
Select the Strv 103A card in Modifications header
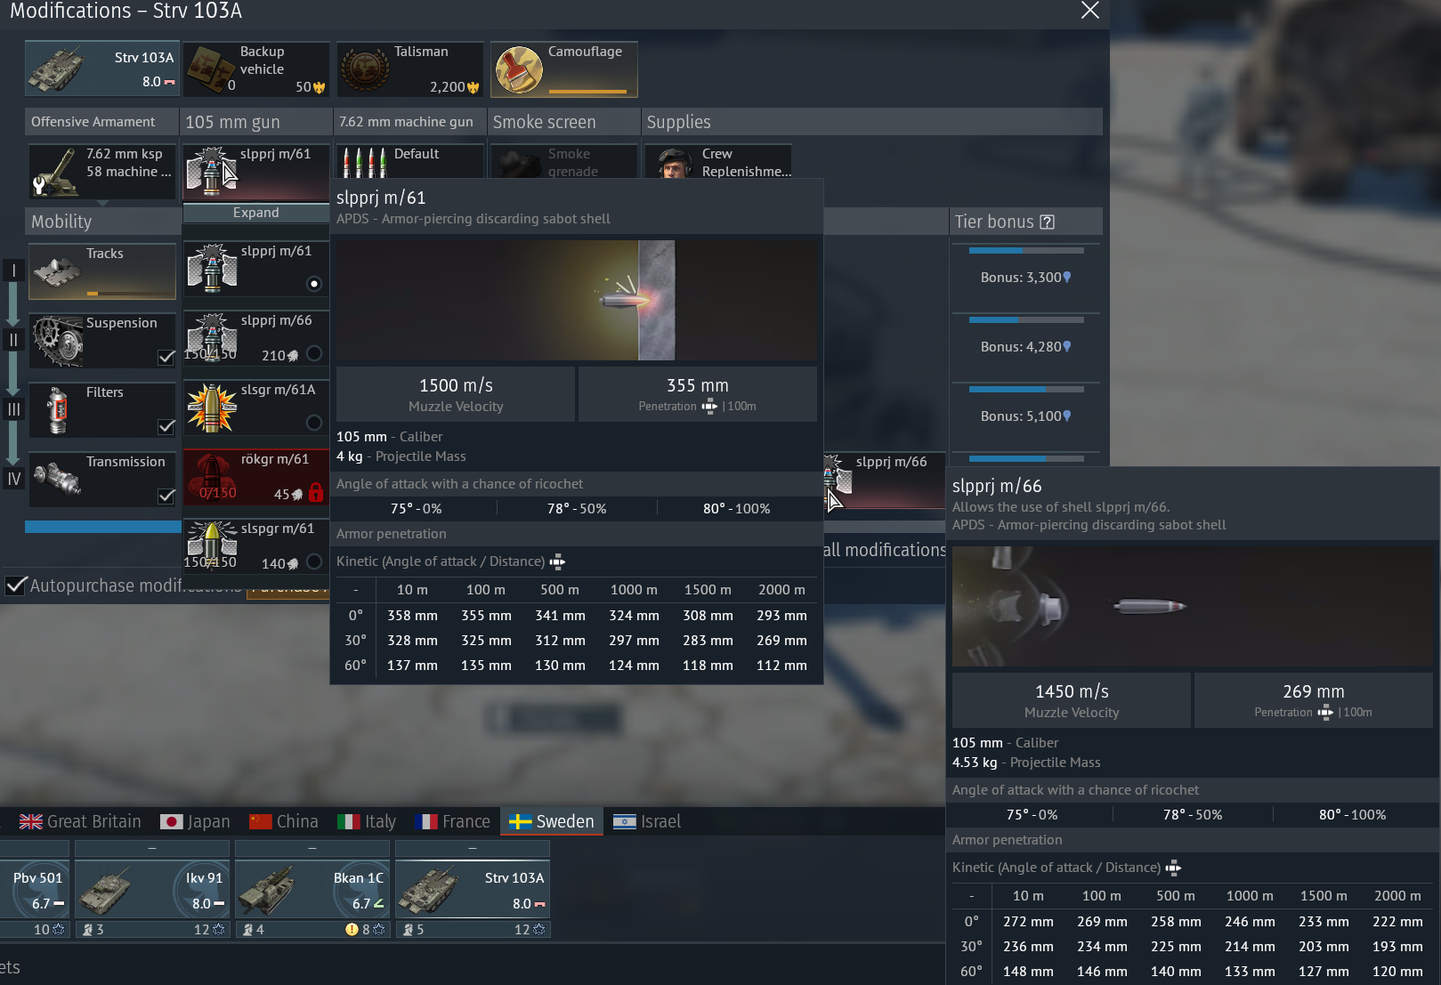102,69
